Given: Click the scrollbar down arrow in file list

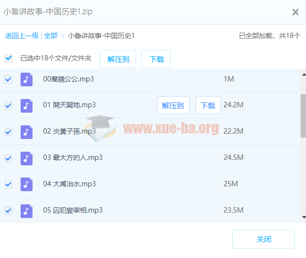Looking at the screenshot, I should tap(303, 217).
